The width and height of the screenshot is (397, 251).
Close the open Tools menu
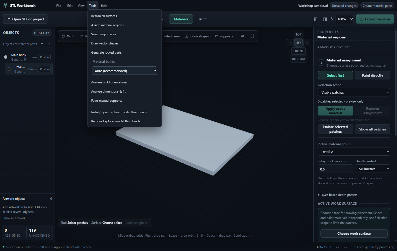click(93, 5)
